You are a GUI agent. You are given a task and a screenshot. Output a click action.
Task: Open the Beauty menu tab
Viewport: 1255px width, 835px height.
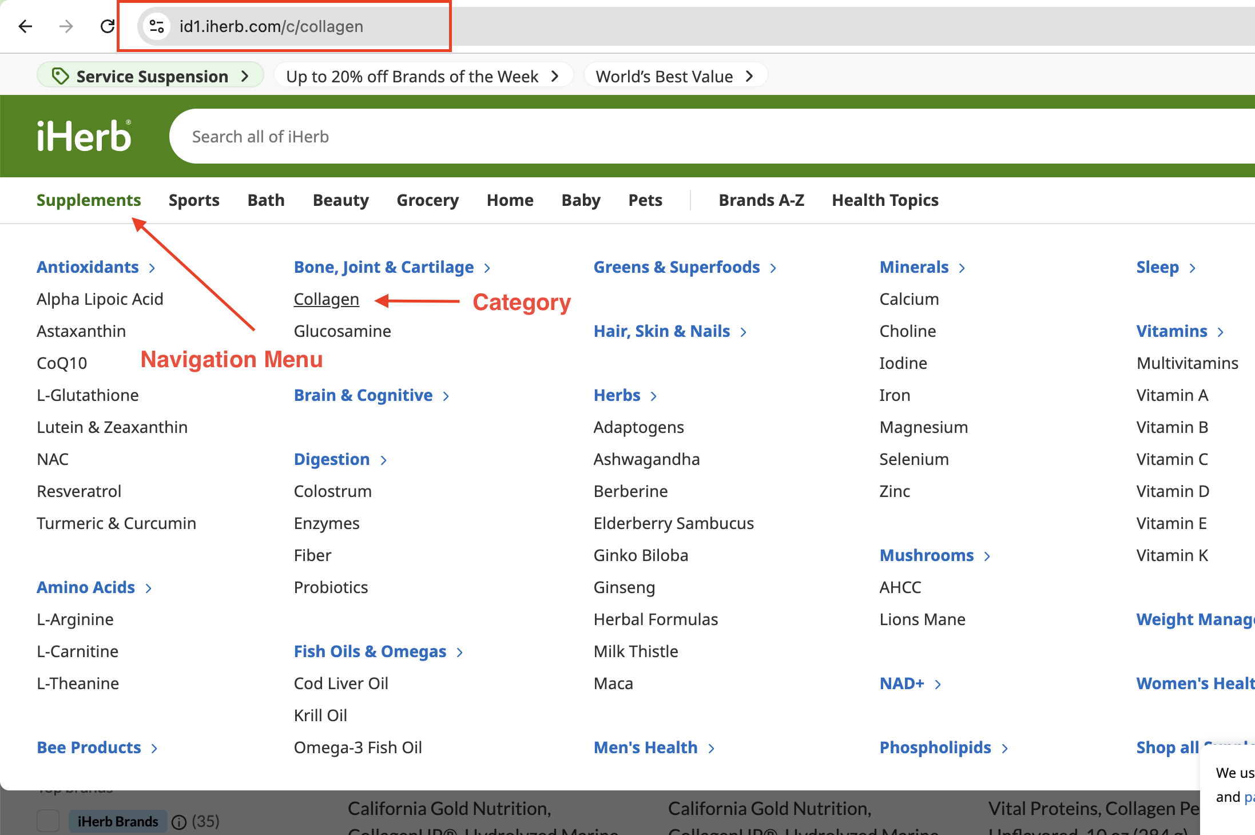(341, 200)
